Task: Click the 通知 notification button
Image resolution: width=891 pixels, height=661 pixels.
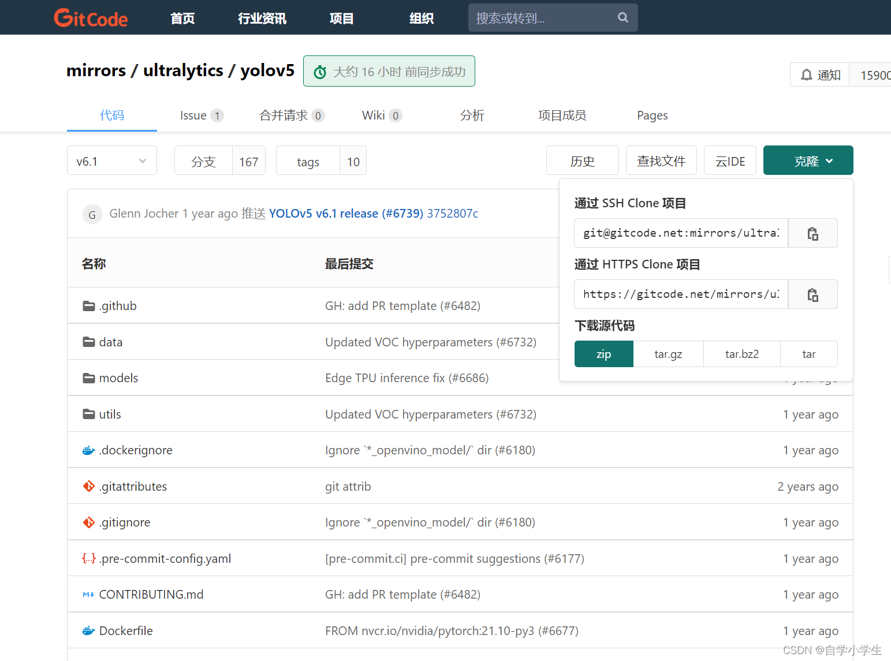Action: [820, 75]
